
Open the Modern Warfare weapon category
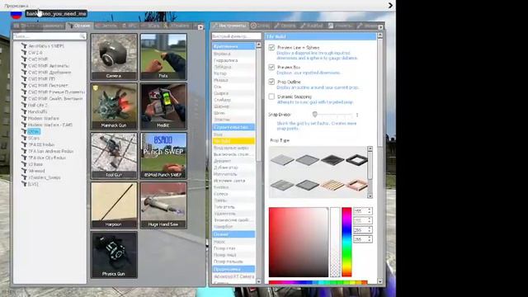tap(43, 118)
